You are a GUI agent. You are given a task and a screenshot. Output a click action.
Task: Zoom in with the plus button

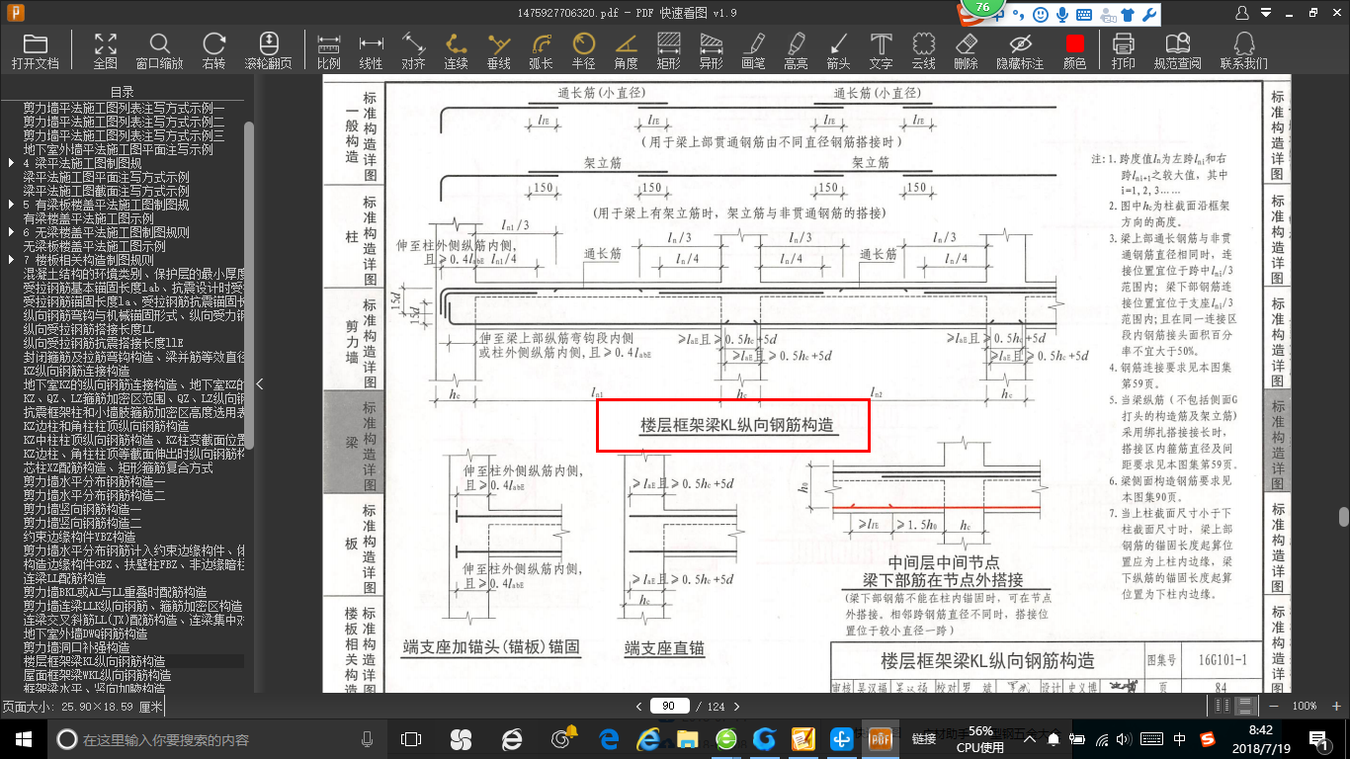(1334, 706)
